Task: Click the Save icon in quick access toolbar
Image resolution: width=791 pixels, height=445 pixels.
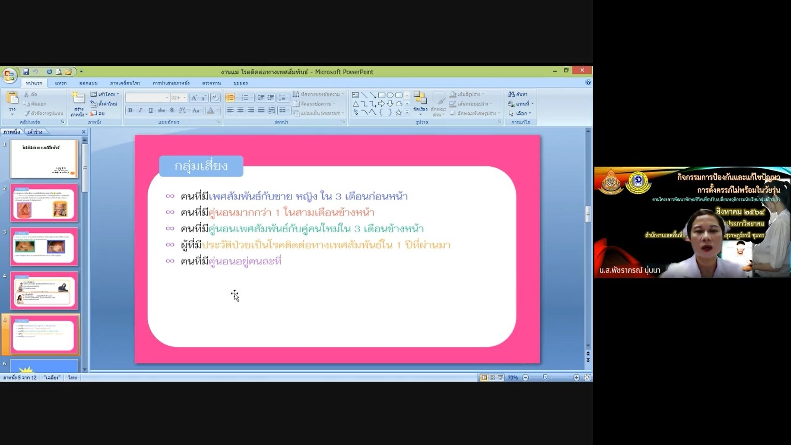Action: click(x=26, y=72)
